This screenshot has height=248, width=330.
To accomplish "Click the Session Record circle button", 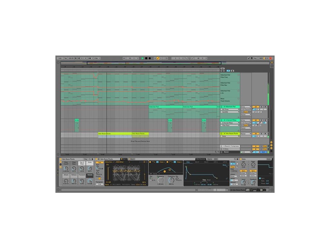I will (x=167, y=58).
